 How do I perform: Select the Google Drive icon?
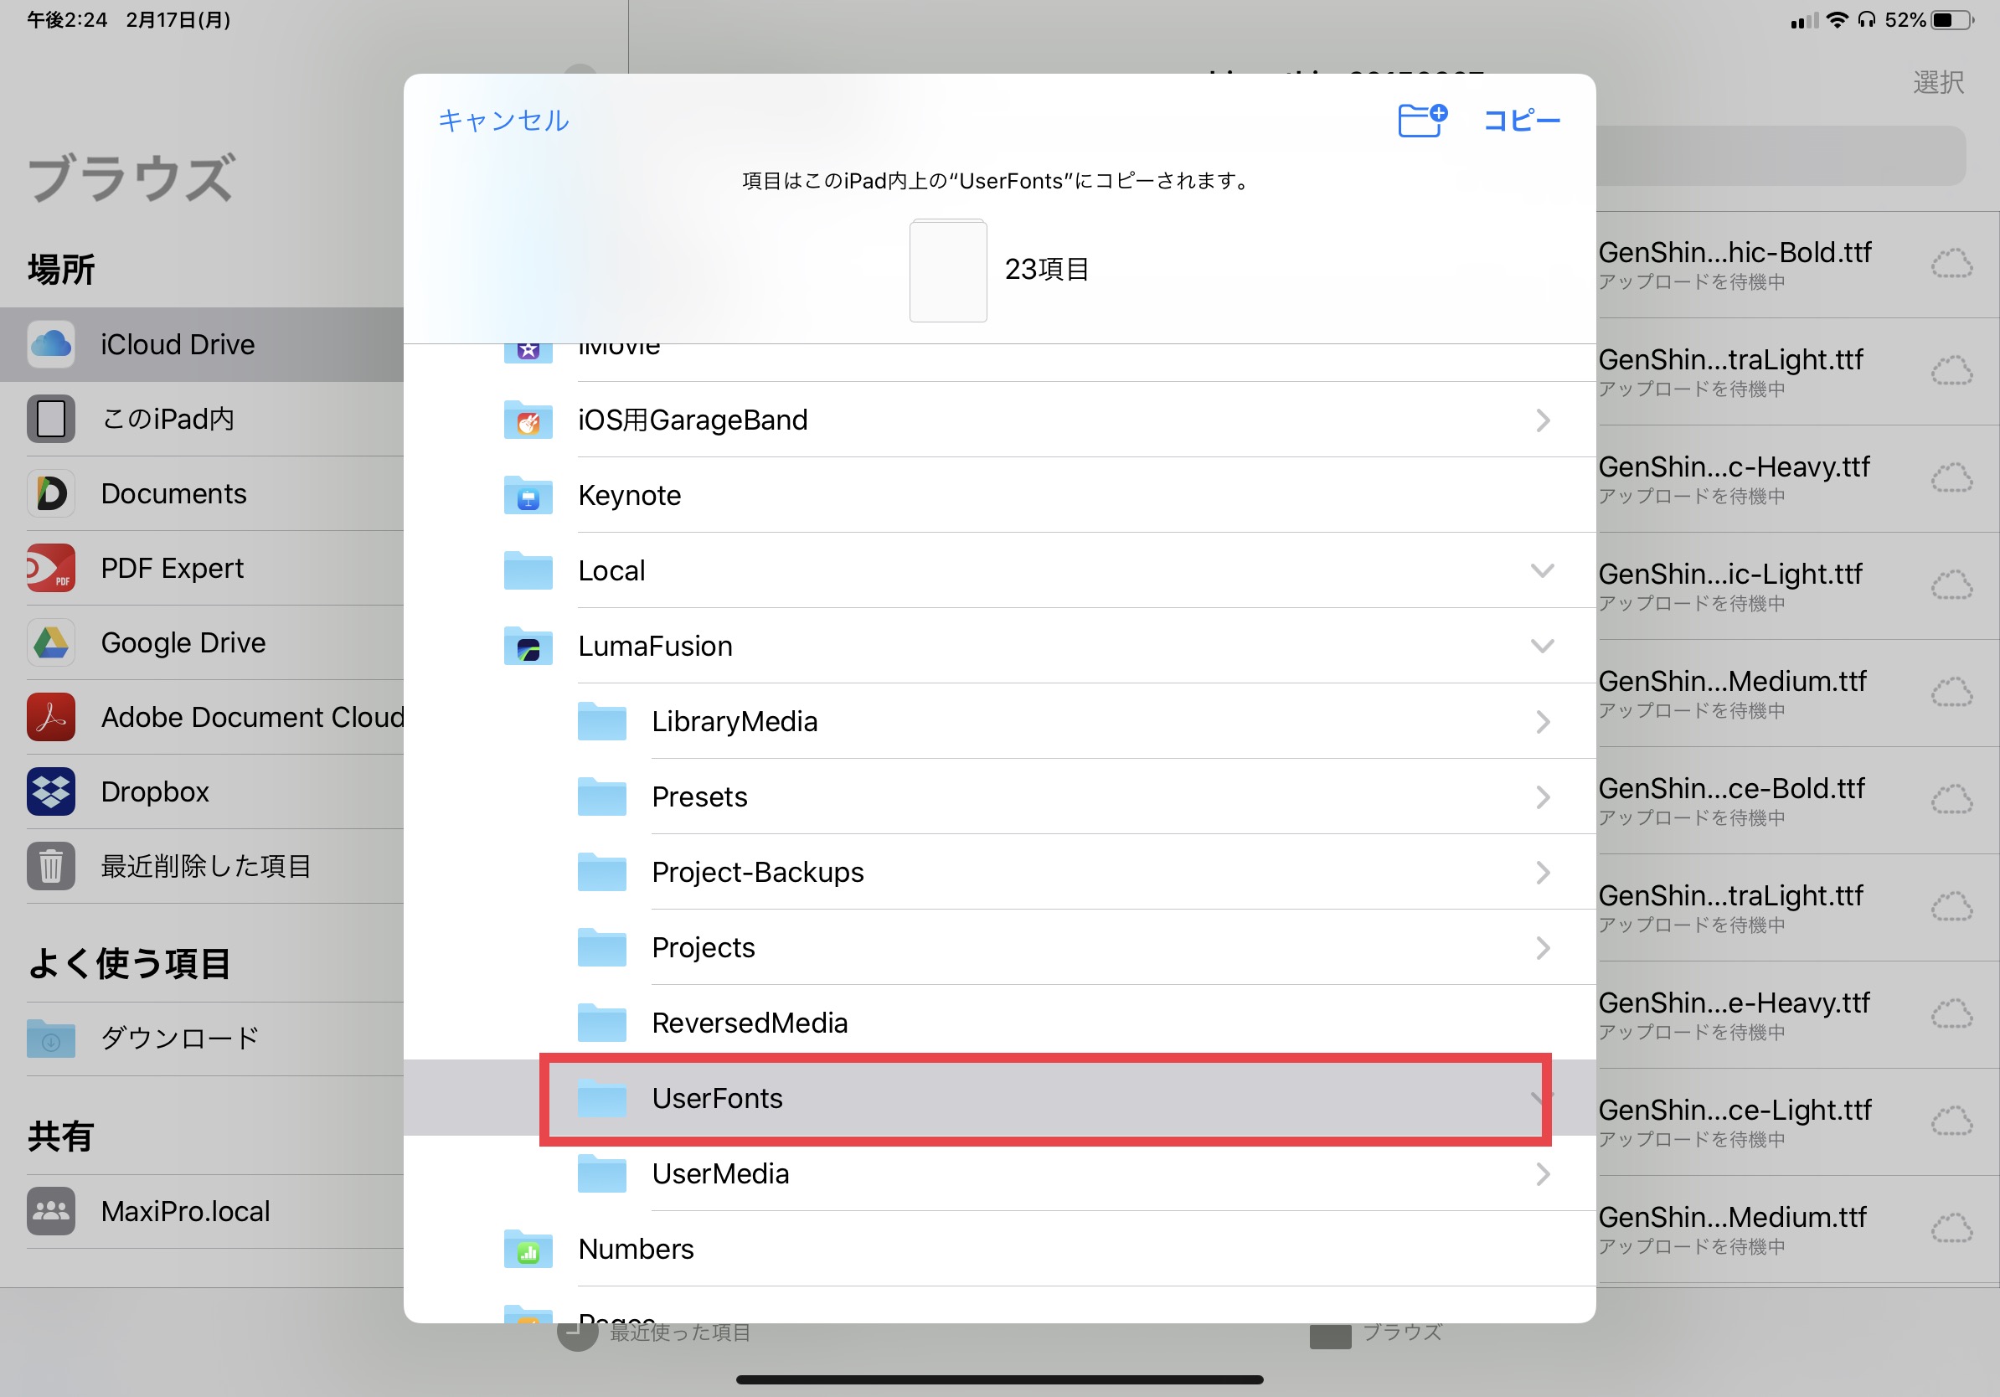coord(50,642)
